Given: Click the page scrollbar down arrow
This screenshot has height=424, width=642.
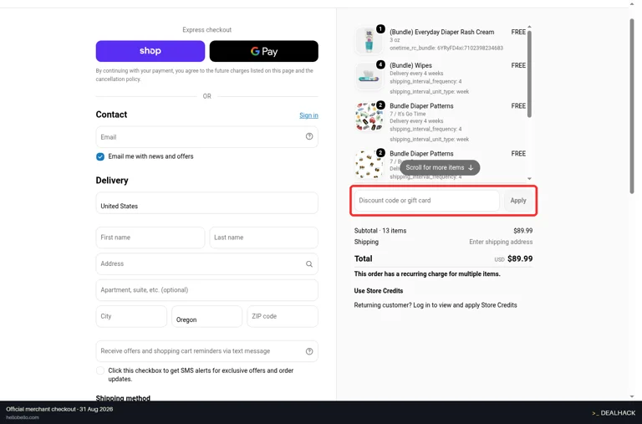Looking at the screenshot, I should pos(632,396).
